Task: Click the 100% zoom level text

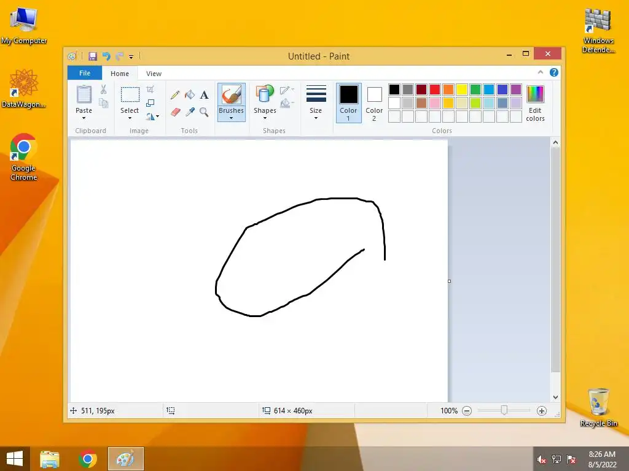Action: pyautogui.click(x=449, y=411)
